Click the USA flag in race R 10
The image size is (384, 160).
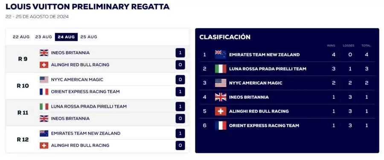(x=44, y=80)
